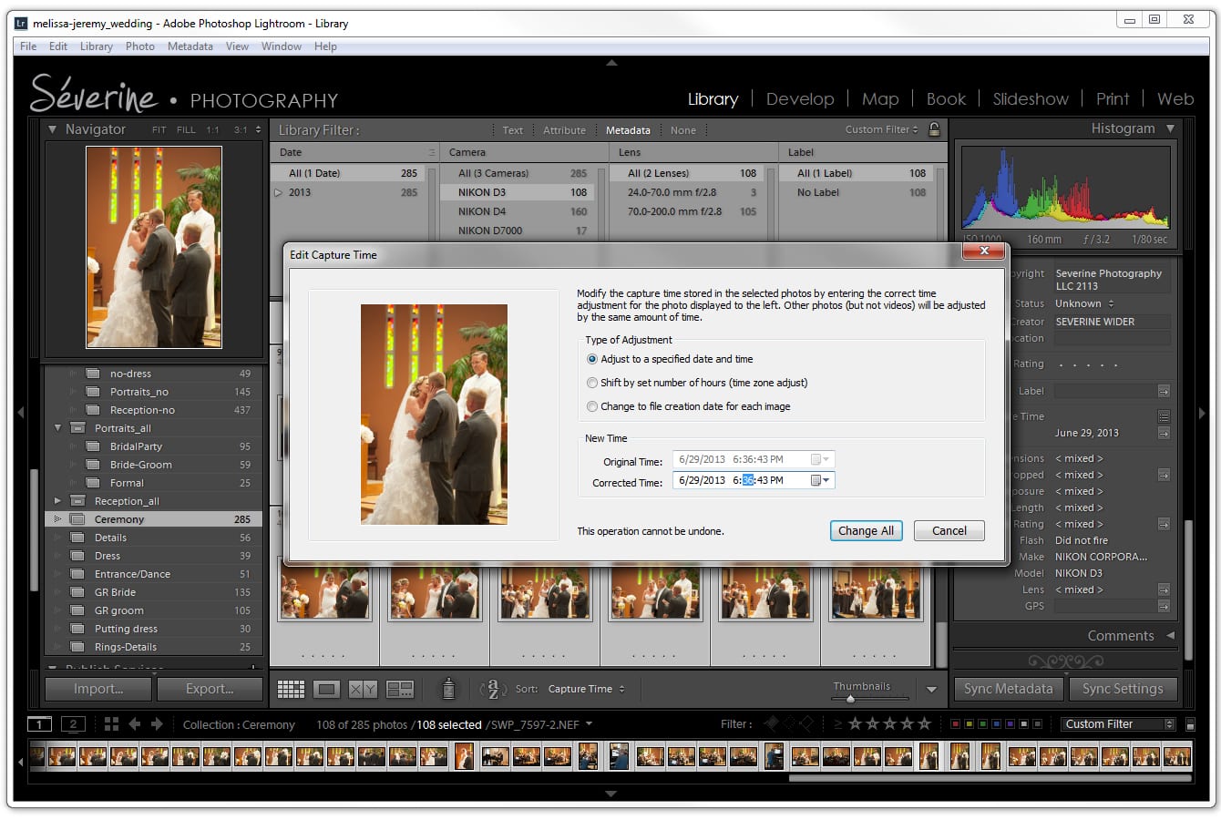Viewport: 1221px width, 820px height.
Task: Toggle the sort direction A-Z icon
Action: pos(492,690)
